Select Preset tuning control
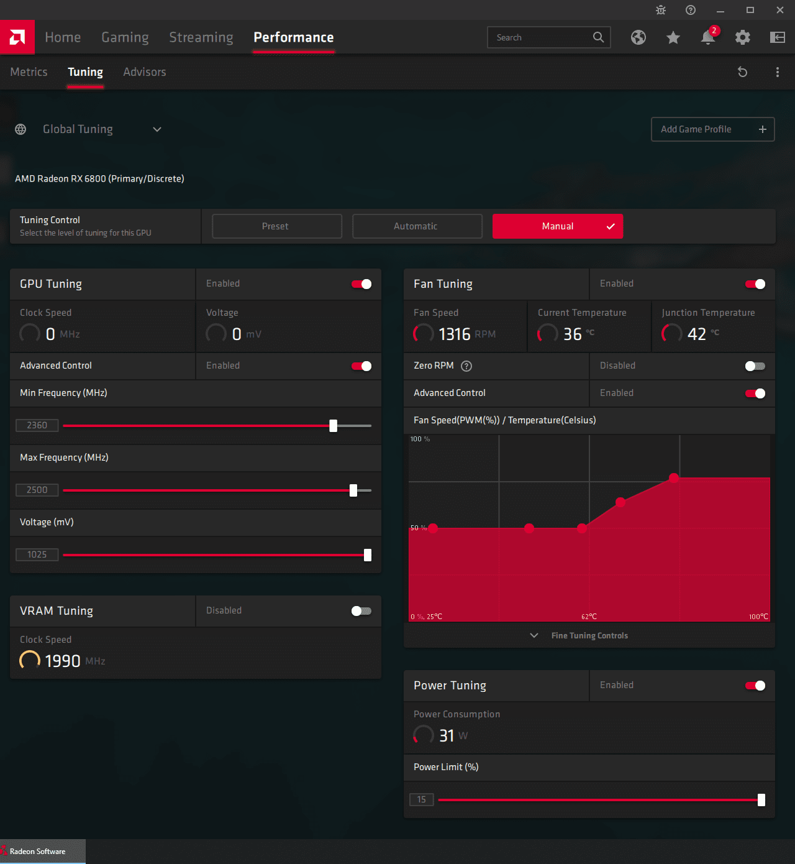 [x=277, y=226]
